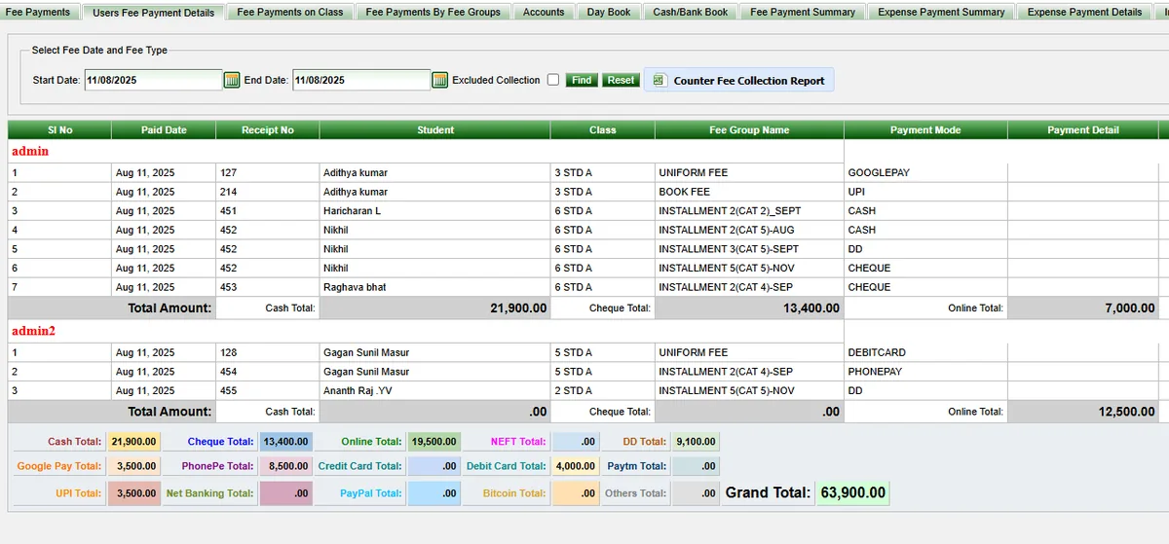
Task: Click the Fee Group Name column header
Action: tap(749, 129)
